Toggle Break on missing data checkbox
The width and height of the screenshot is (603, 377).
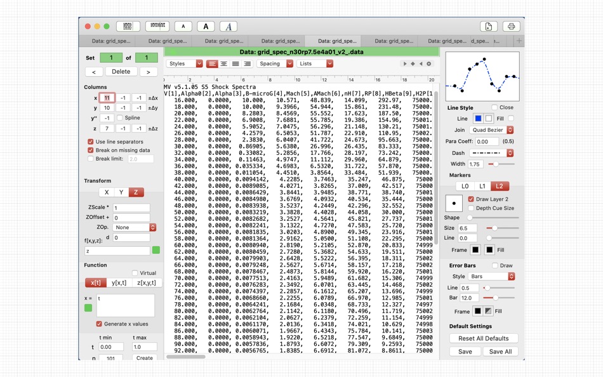point(90,150)
